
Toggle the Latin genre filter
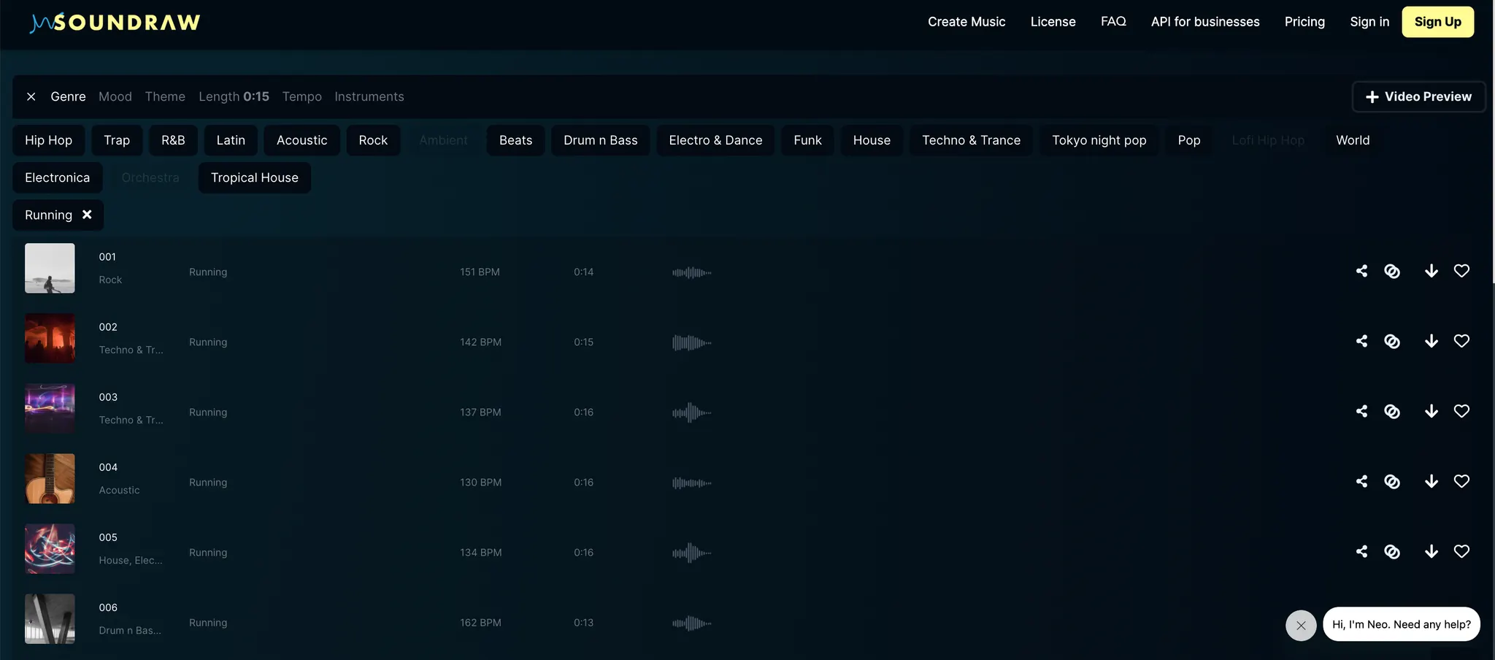[231, 140]
